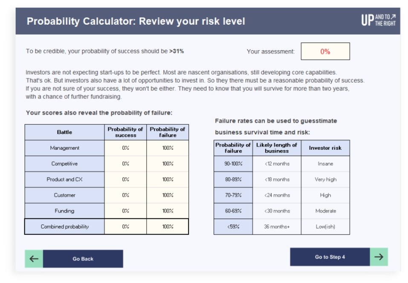Screen dimensions: 408x283
Task: Click the Probability Calculator page title
Action: 136,21
